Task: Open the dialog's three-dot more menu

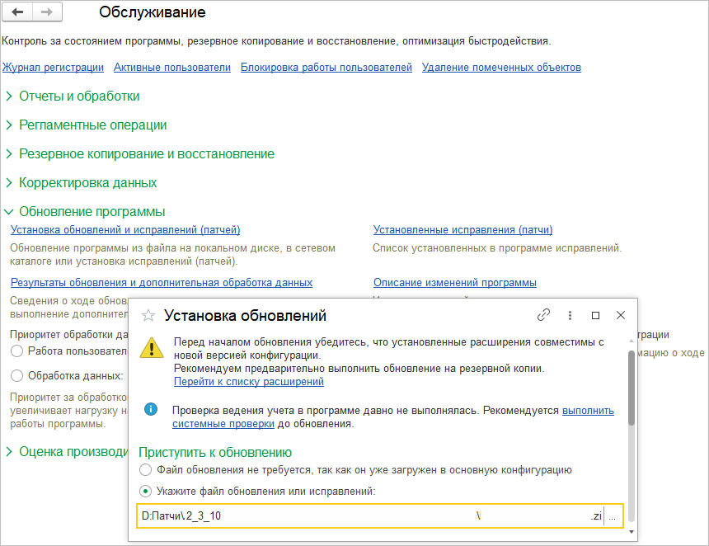Action: (x=570, y=315)
